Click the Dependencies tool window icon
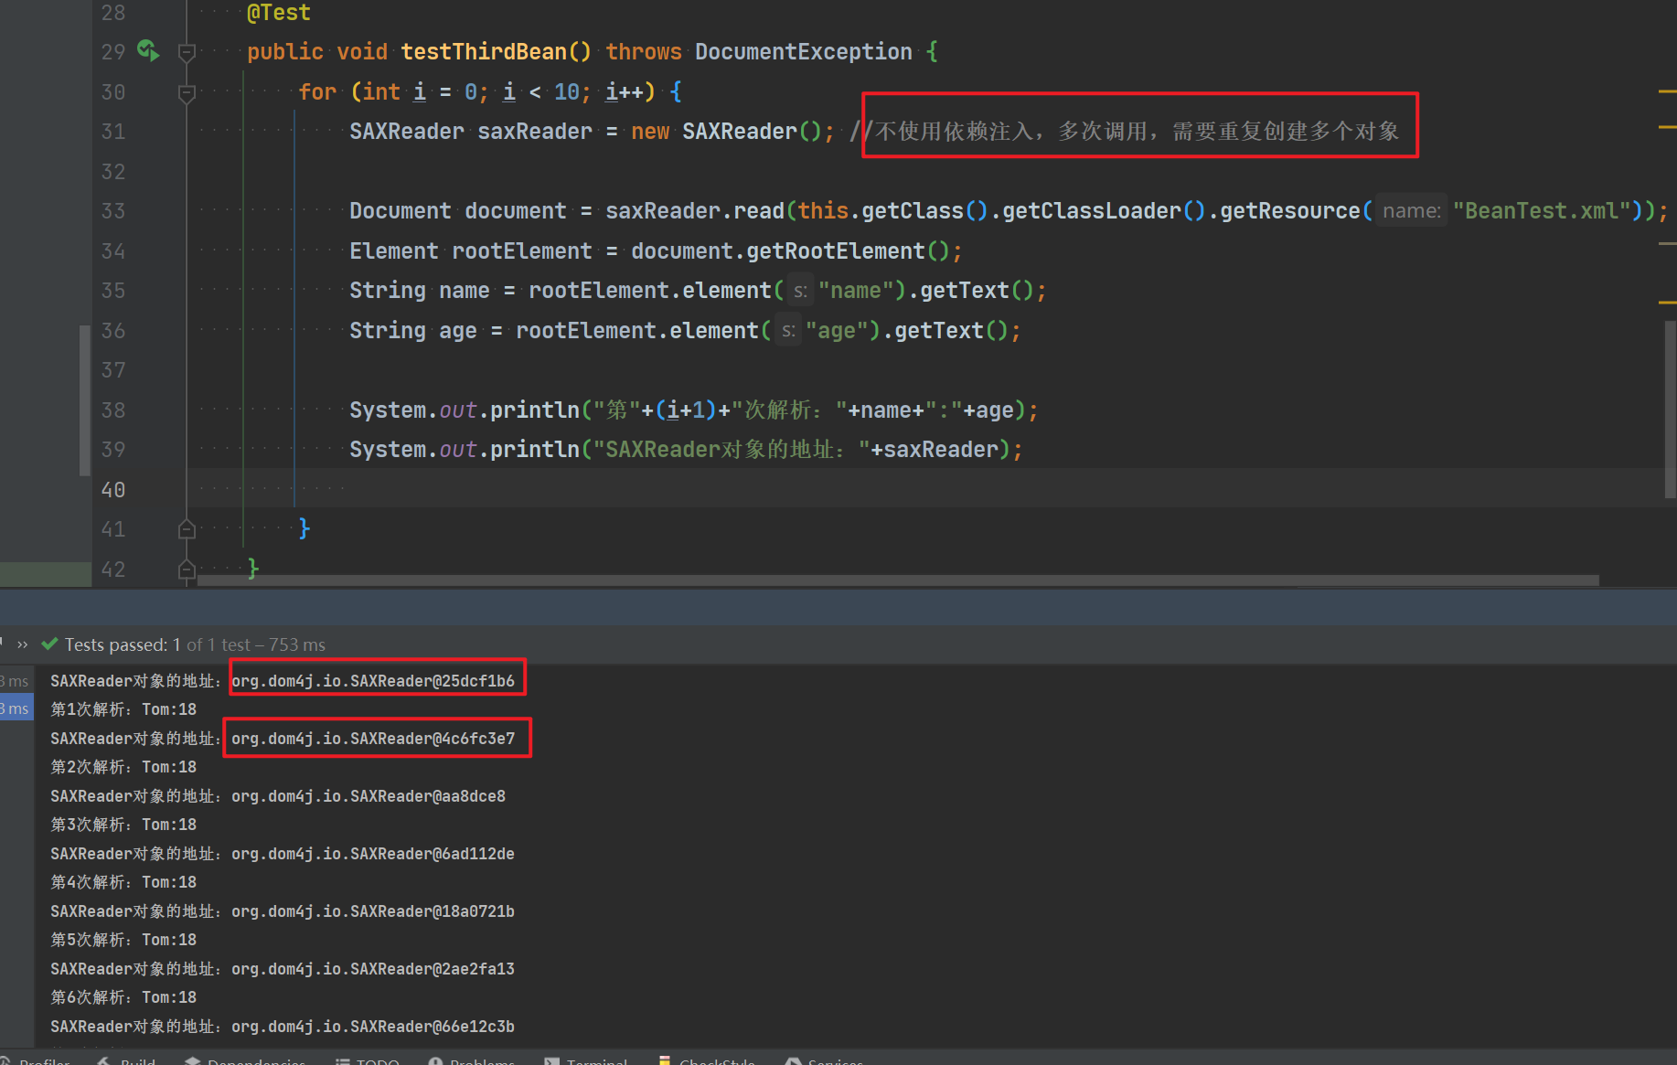 pyautogui.click(x=193, y=1061)
